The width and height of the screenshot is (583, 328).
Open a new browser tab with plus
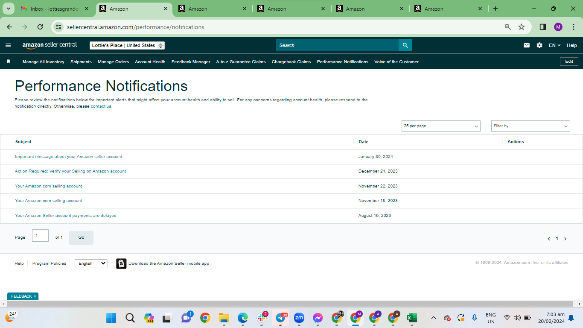[496, 9]
